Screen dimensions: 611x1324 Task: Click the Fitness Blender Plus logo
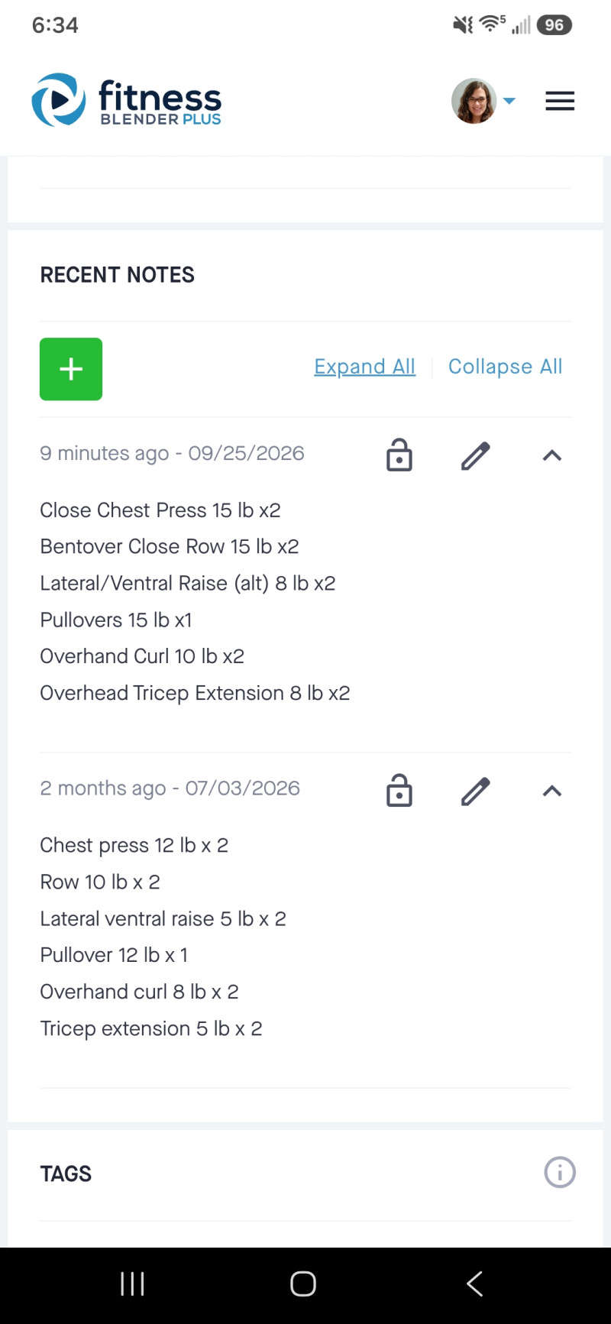(127, 100)
